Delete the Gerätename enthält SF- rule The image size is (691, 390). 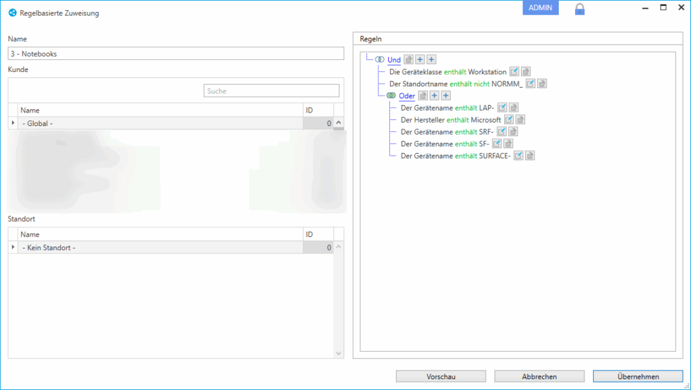(508, 143)
